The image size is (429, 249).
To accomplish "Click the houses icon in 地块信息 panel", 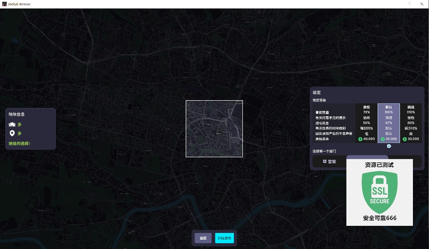I will click(x=12, y=125).
